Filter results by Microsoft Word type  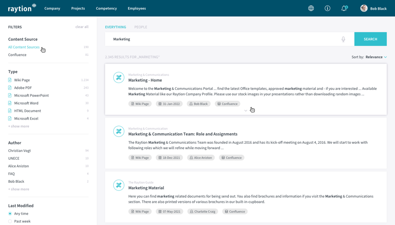pos(26,103)
